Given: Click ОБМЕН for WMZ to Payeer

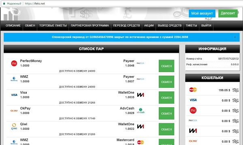Looking at the screenshot, I should point(166,82).
